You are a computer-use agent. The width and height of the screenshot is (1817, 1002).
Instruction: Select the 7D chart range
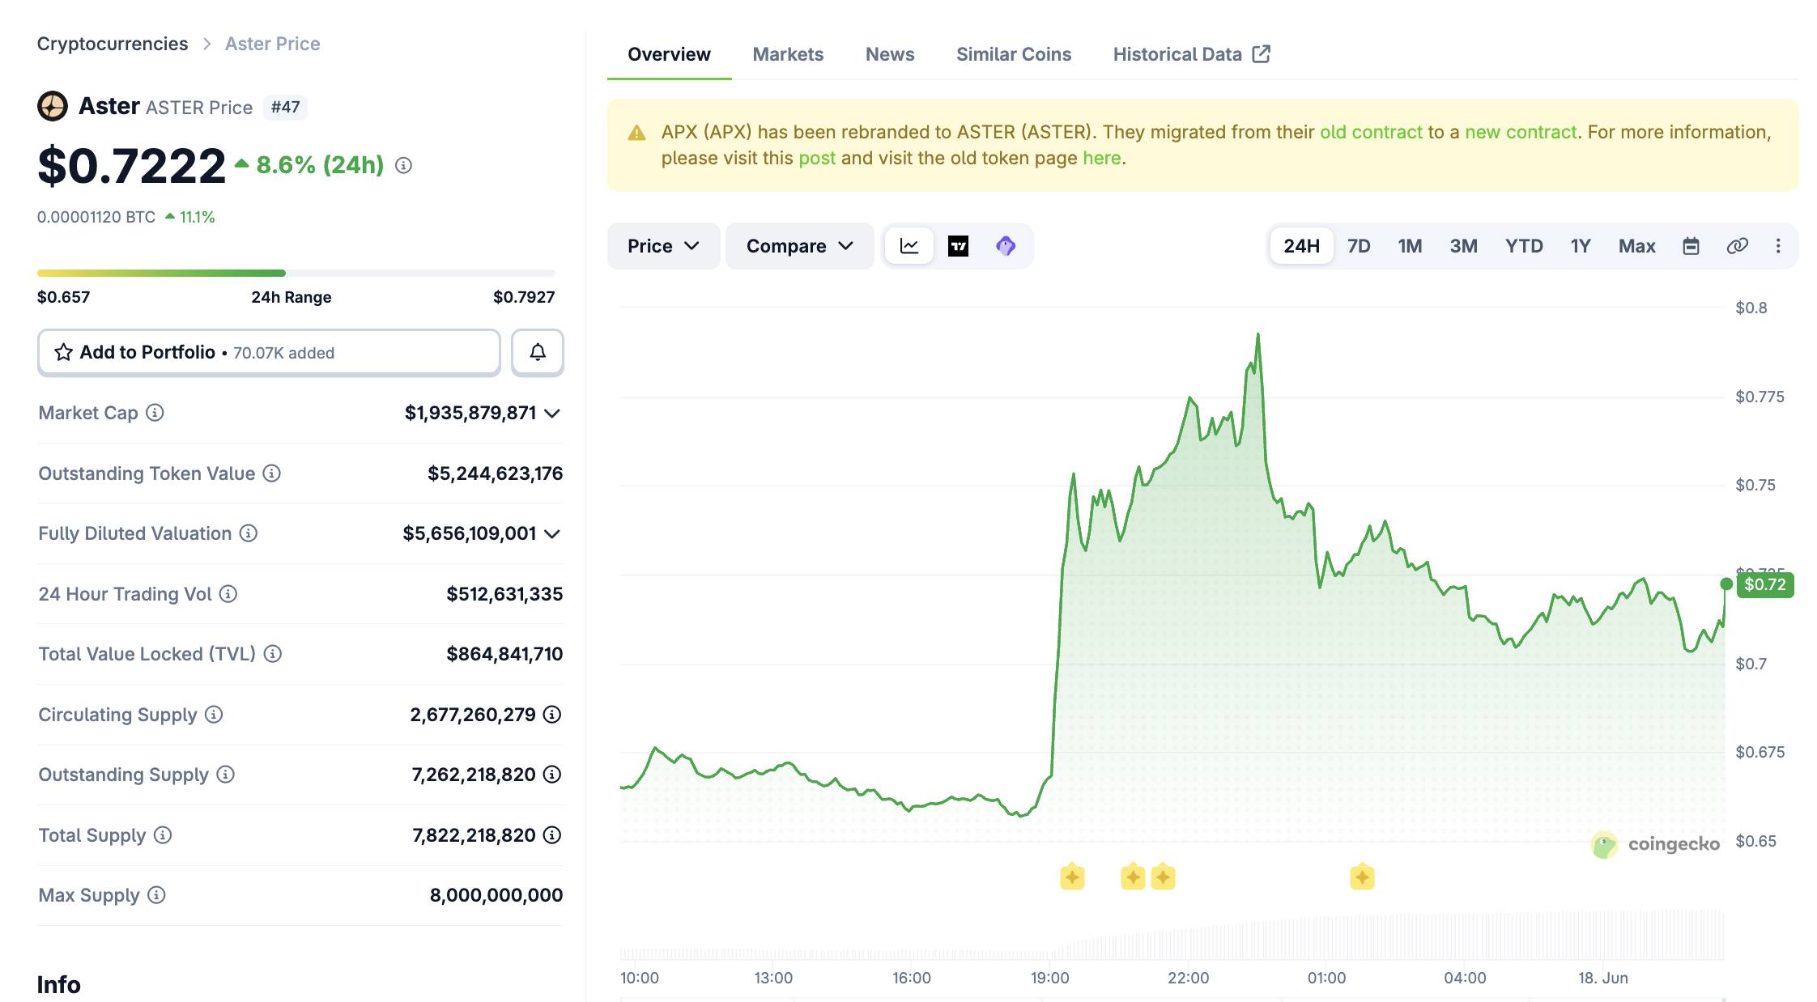(x=1359, y=246)
